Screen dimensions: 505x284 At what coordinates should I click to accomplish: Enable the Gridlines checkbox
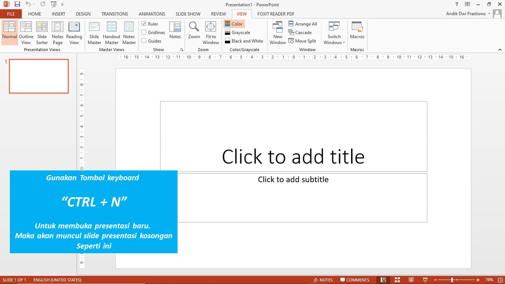click(x=144, y=32)
